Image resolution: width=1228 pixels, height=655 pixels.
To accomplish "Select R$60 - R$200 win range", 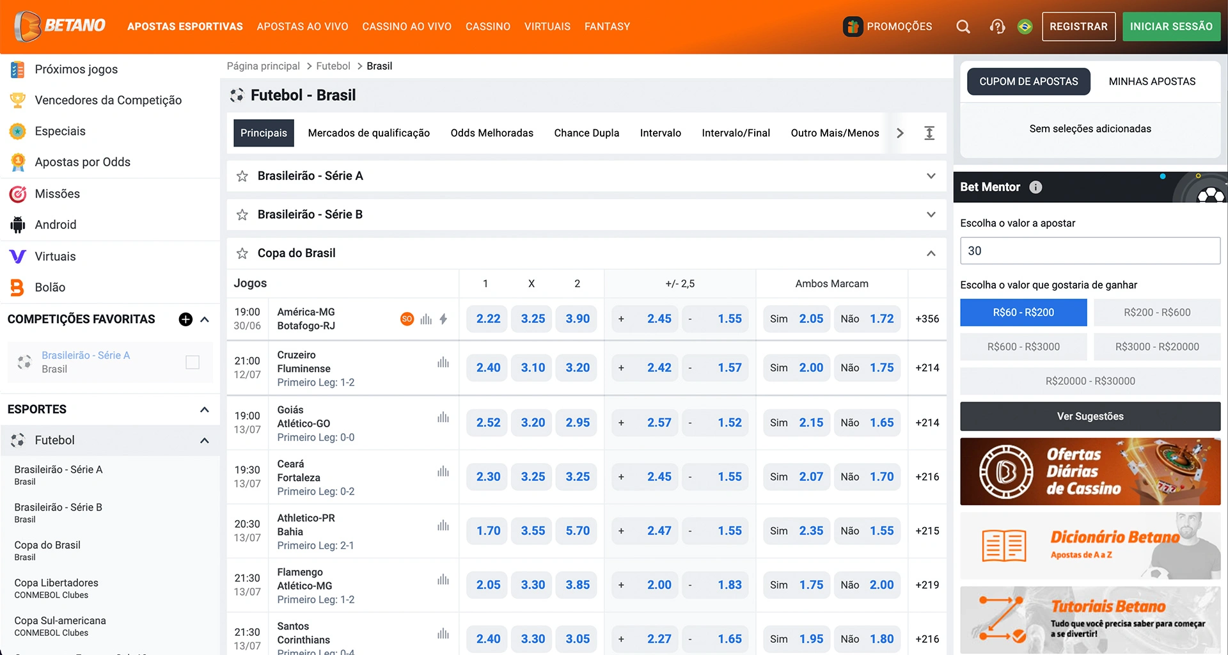I will [1023, 313].
